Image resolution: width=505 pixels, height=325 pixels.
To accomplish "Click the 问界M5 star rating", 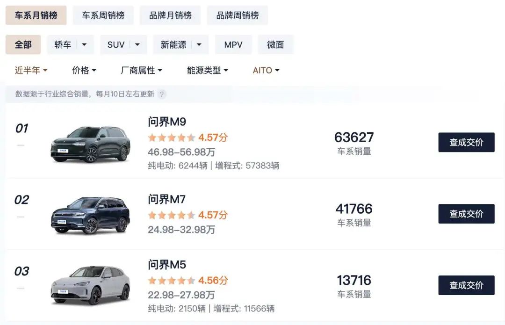I will [172, 281].
